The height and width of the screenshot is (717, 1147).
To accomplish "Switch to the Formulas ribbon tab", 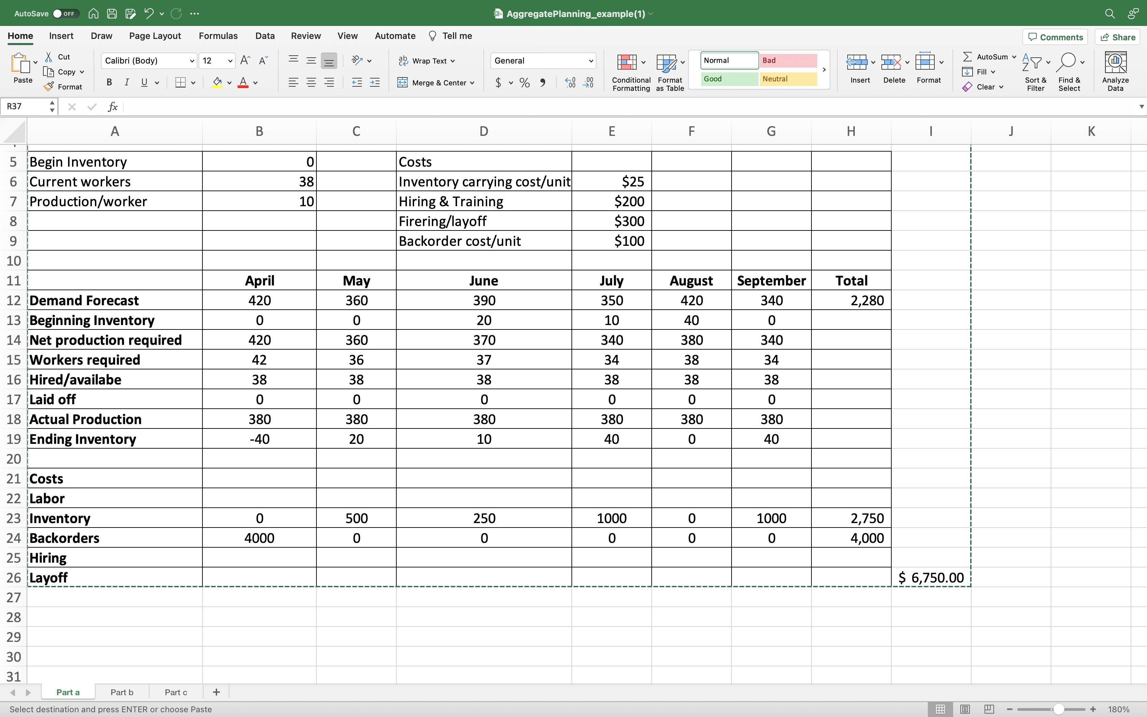I will click(217, 36).
